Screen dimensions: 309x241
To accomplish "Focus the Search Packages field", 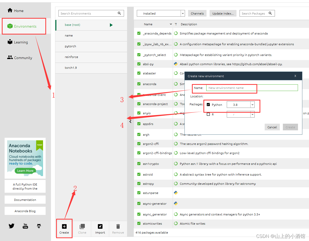I will (257, 13).
